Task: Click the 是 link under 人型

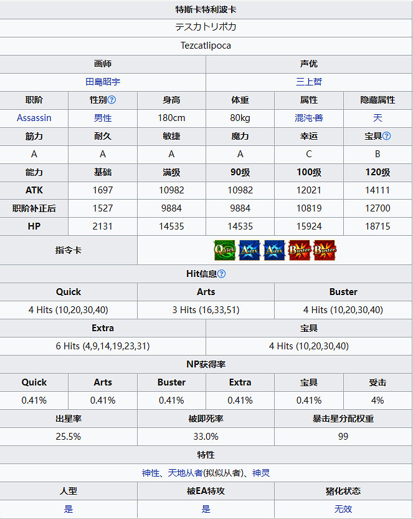Action: pos(69,509)
